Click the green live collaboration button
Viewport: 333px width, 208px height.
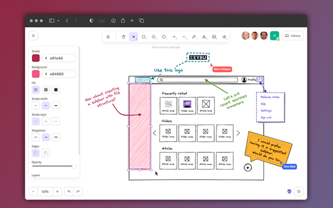(274, 36)
